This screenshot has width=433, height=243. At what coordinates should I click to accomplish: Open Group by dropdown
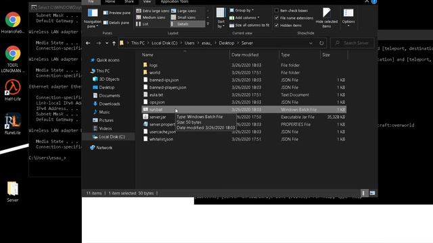pyautogui.click(x=242, y=10)
